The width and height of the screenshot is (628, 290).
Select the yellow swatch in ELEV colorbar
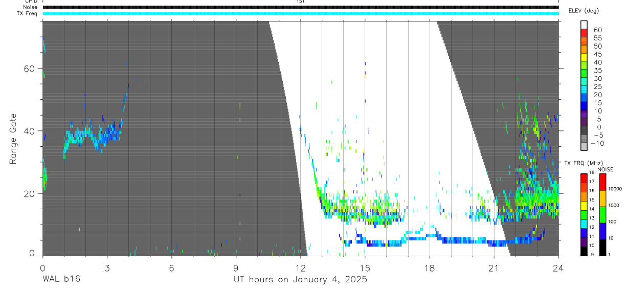point(584,56)
